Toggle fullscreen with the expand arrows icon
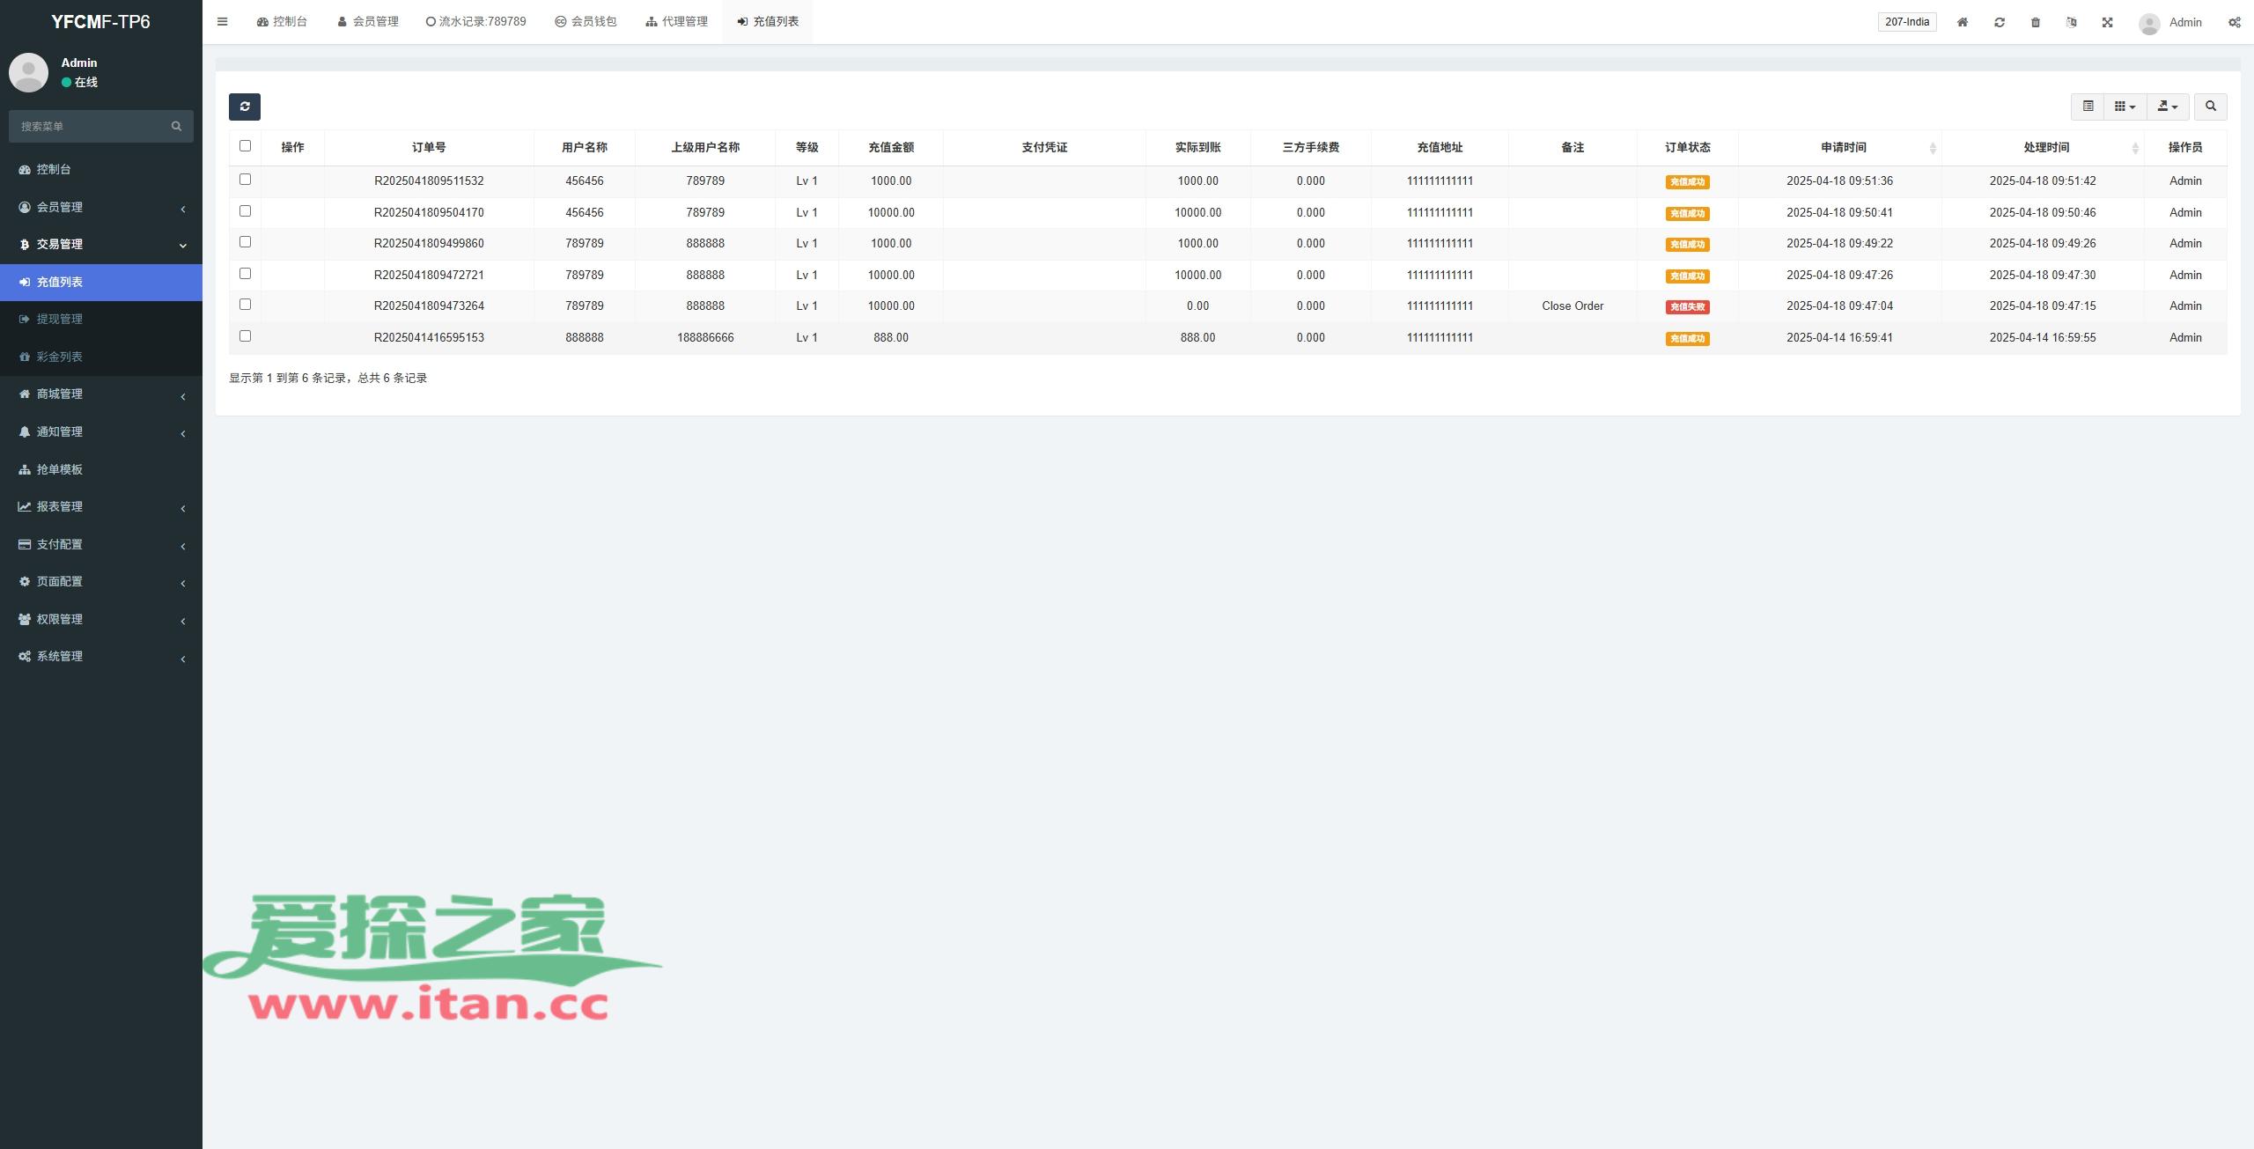 (x=2108, y=22)
